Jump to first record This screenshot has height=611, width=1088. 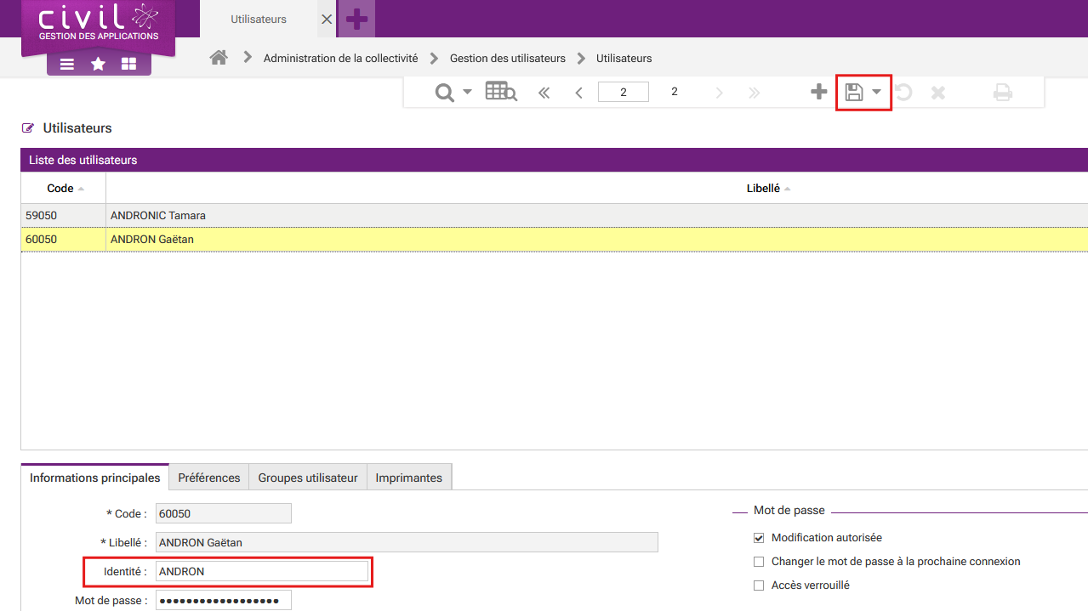click(544, 93)
